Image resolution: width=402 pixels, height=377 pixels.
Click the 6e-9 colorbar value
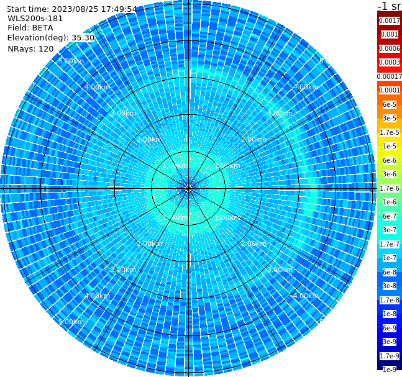coord(390,328)
